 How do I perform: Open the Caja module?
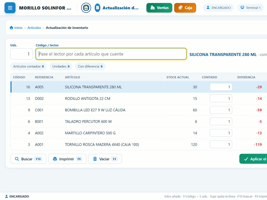tap(185, 8)
